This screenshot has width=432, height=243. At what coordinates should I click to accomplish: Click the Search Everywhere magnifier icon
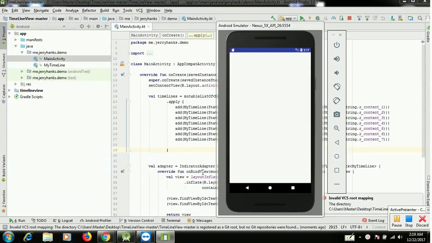click(x=420, y=18)
